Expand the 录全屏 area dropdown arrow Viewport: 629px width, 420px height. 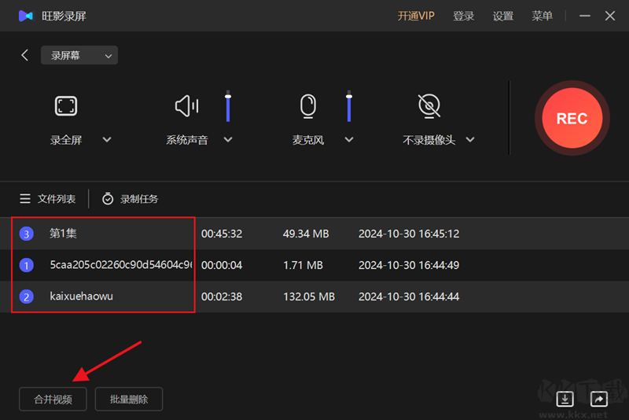pos(107,140)
